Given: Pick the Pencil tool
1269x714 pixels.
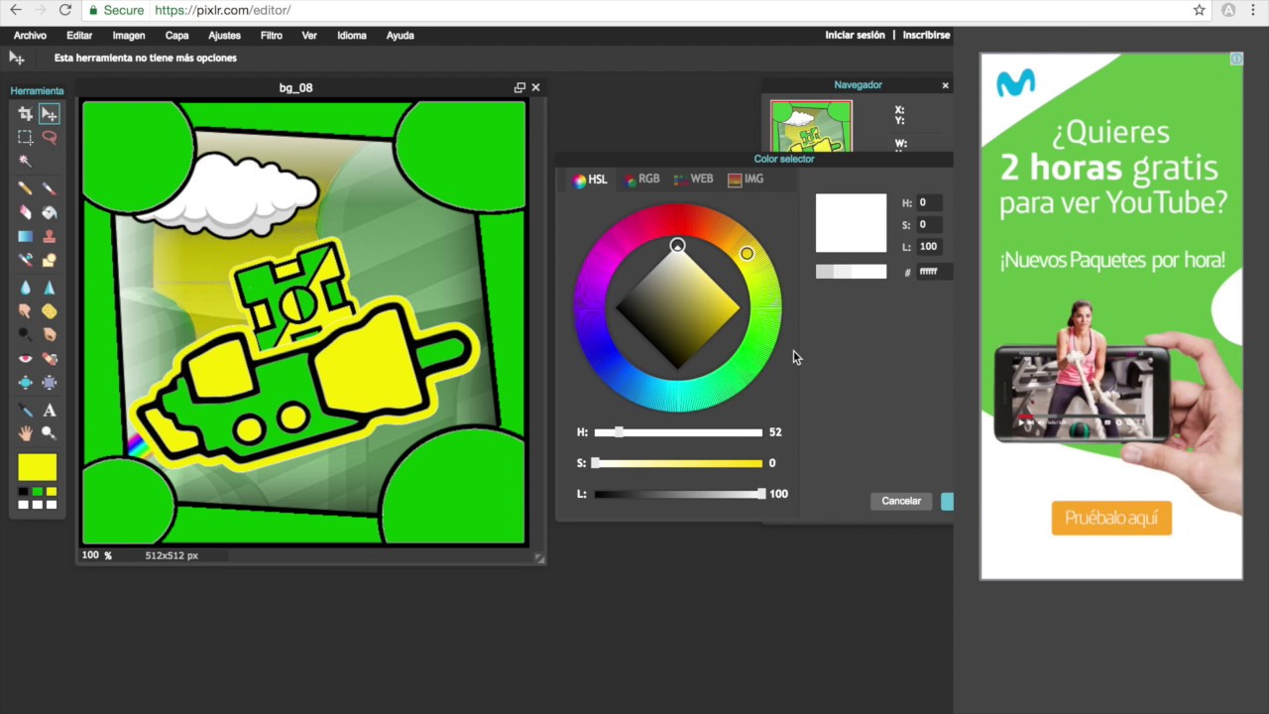Looking at the screenshot, I should pyautogui.click(x=26, y=188).
